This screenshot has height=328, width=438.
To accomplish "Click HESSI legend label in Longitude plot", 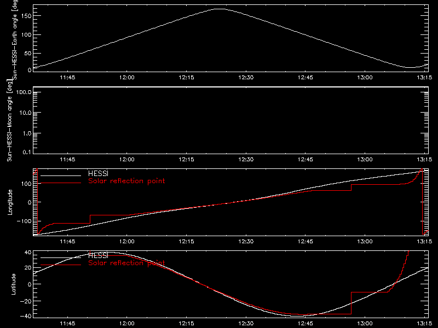I will coord(98,173).
